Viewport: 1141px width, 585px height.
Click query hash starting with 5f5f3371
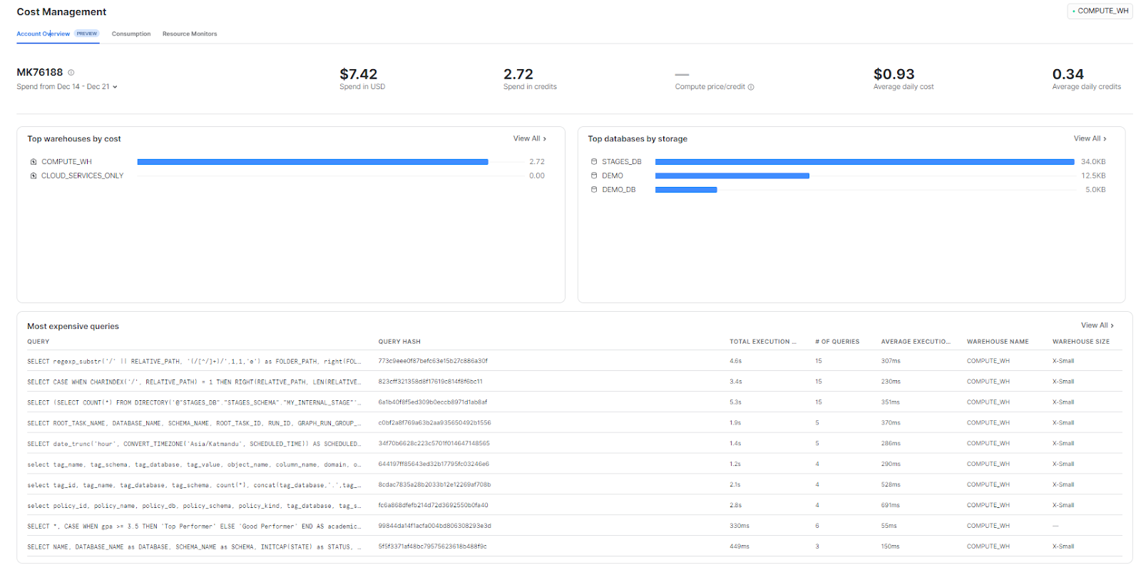point(432,547)
